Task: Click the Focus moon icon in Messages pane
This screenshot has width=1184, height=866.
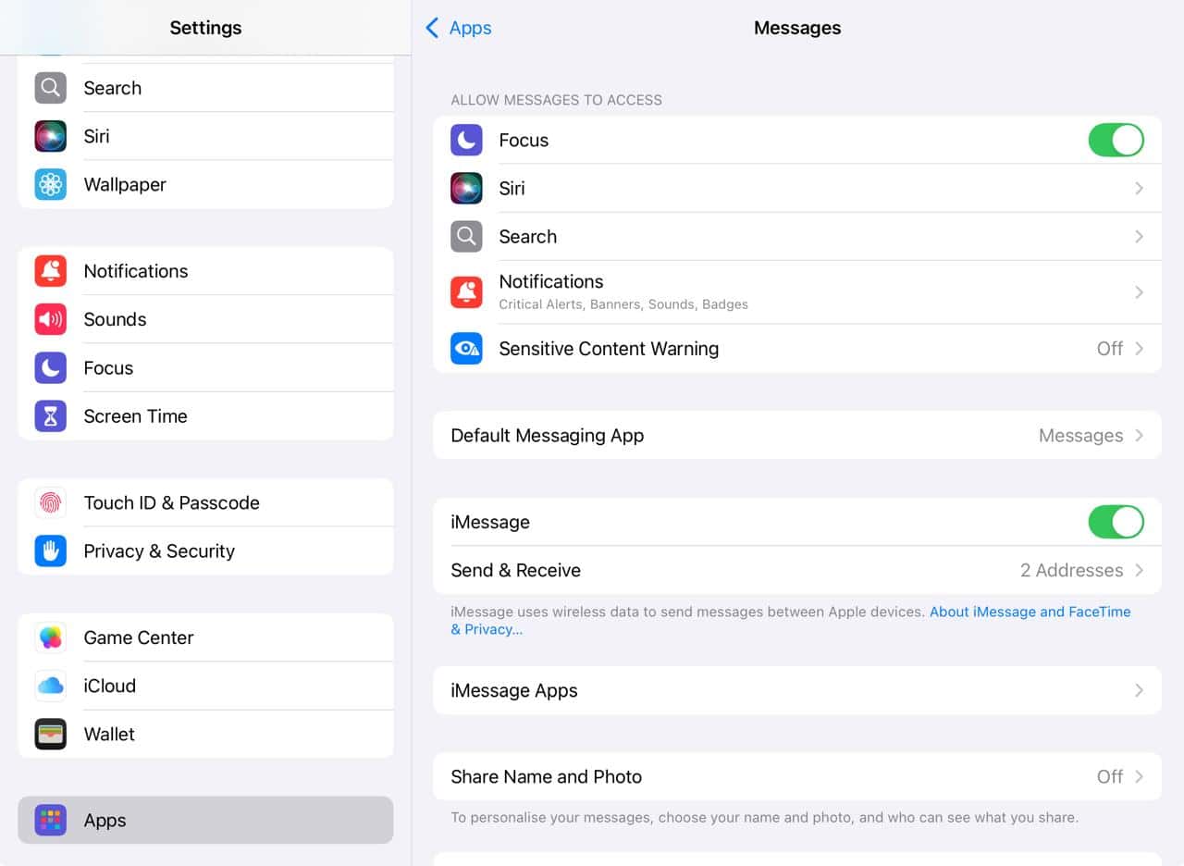Action: click(x=466, y=140)
